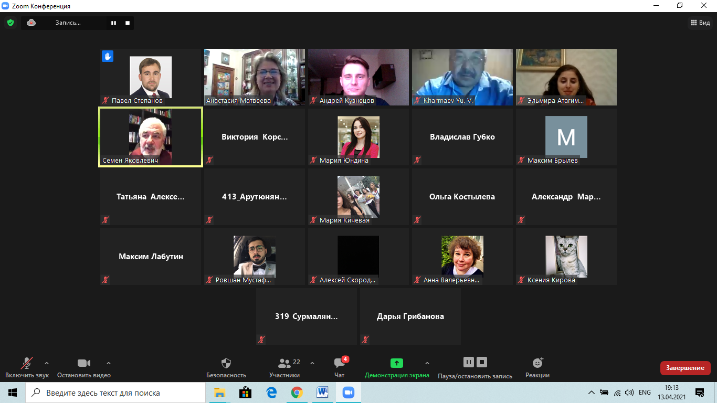Select Анастасия Матвеева video tile
The width and height of the screenshot is (717, 403).
click(x=255, y=77)
